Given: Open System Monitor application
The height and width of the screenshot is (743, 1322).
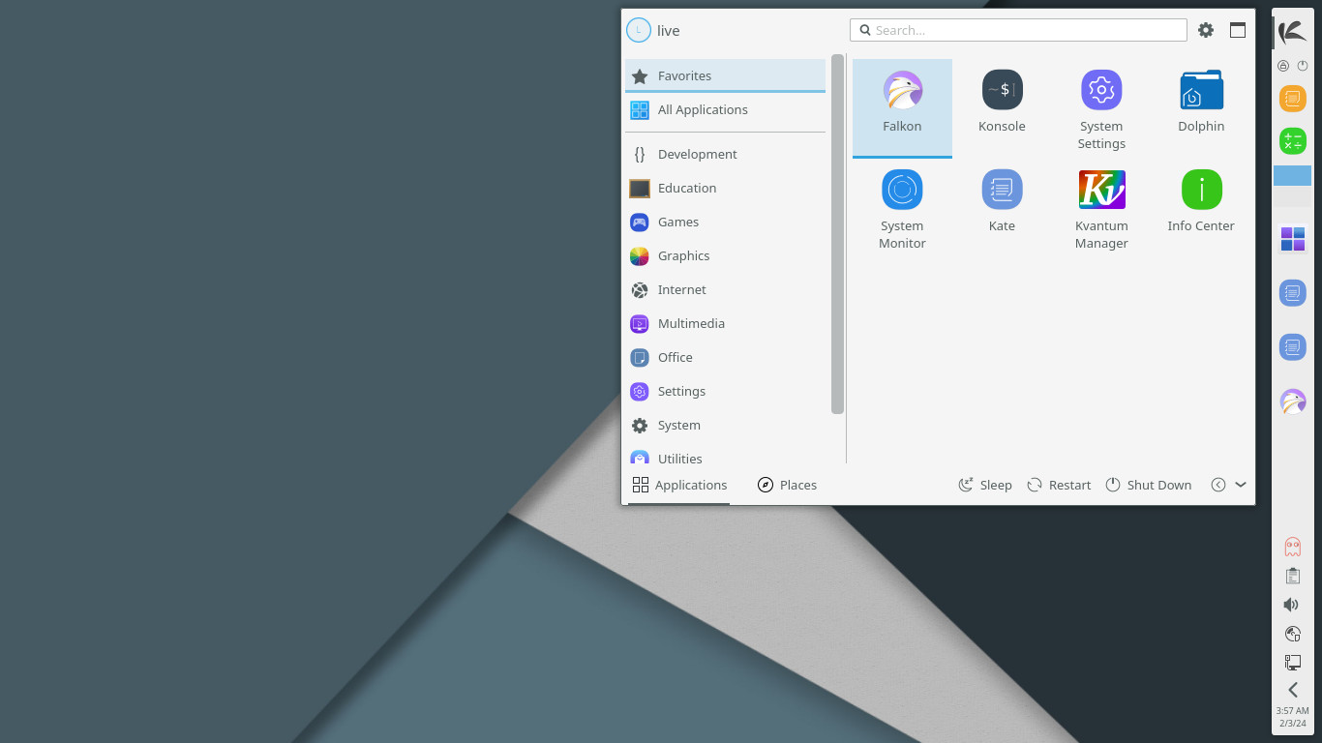Looking at the screenshot, I should (902, 208).
